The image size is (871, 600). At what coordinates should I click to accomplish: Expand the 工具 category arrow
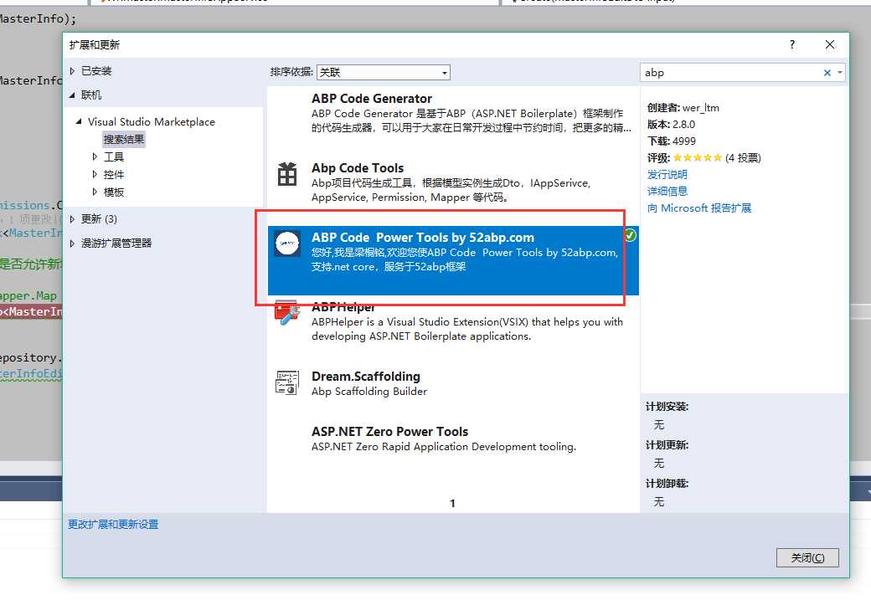95,157
